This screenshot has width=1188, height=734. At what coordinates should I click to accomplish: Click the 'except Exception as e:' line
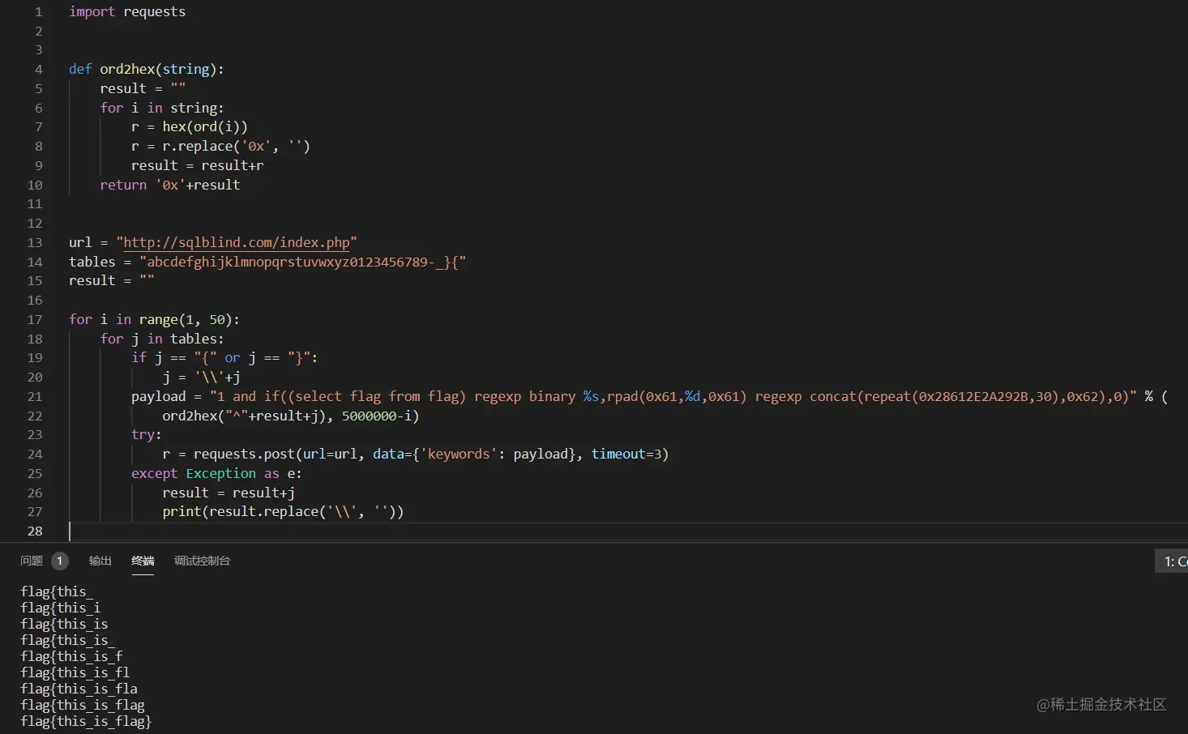click(216, 473)
